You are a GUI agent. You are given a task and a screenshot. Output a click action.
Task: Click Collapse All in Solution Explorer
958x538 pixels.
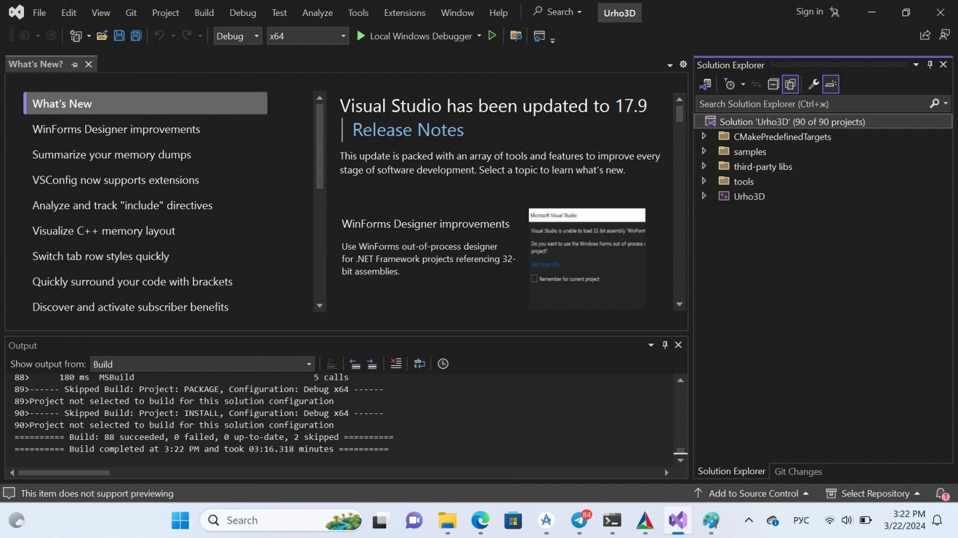click(774, 84)
